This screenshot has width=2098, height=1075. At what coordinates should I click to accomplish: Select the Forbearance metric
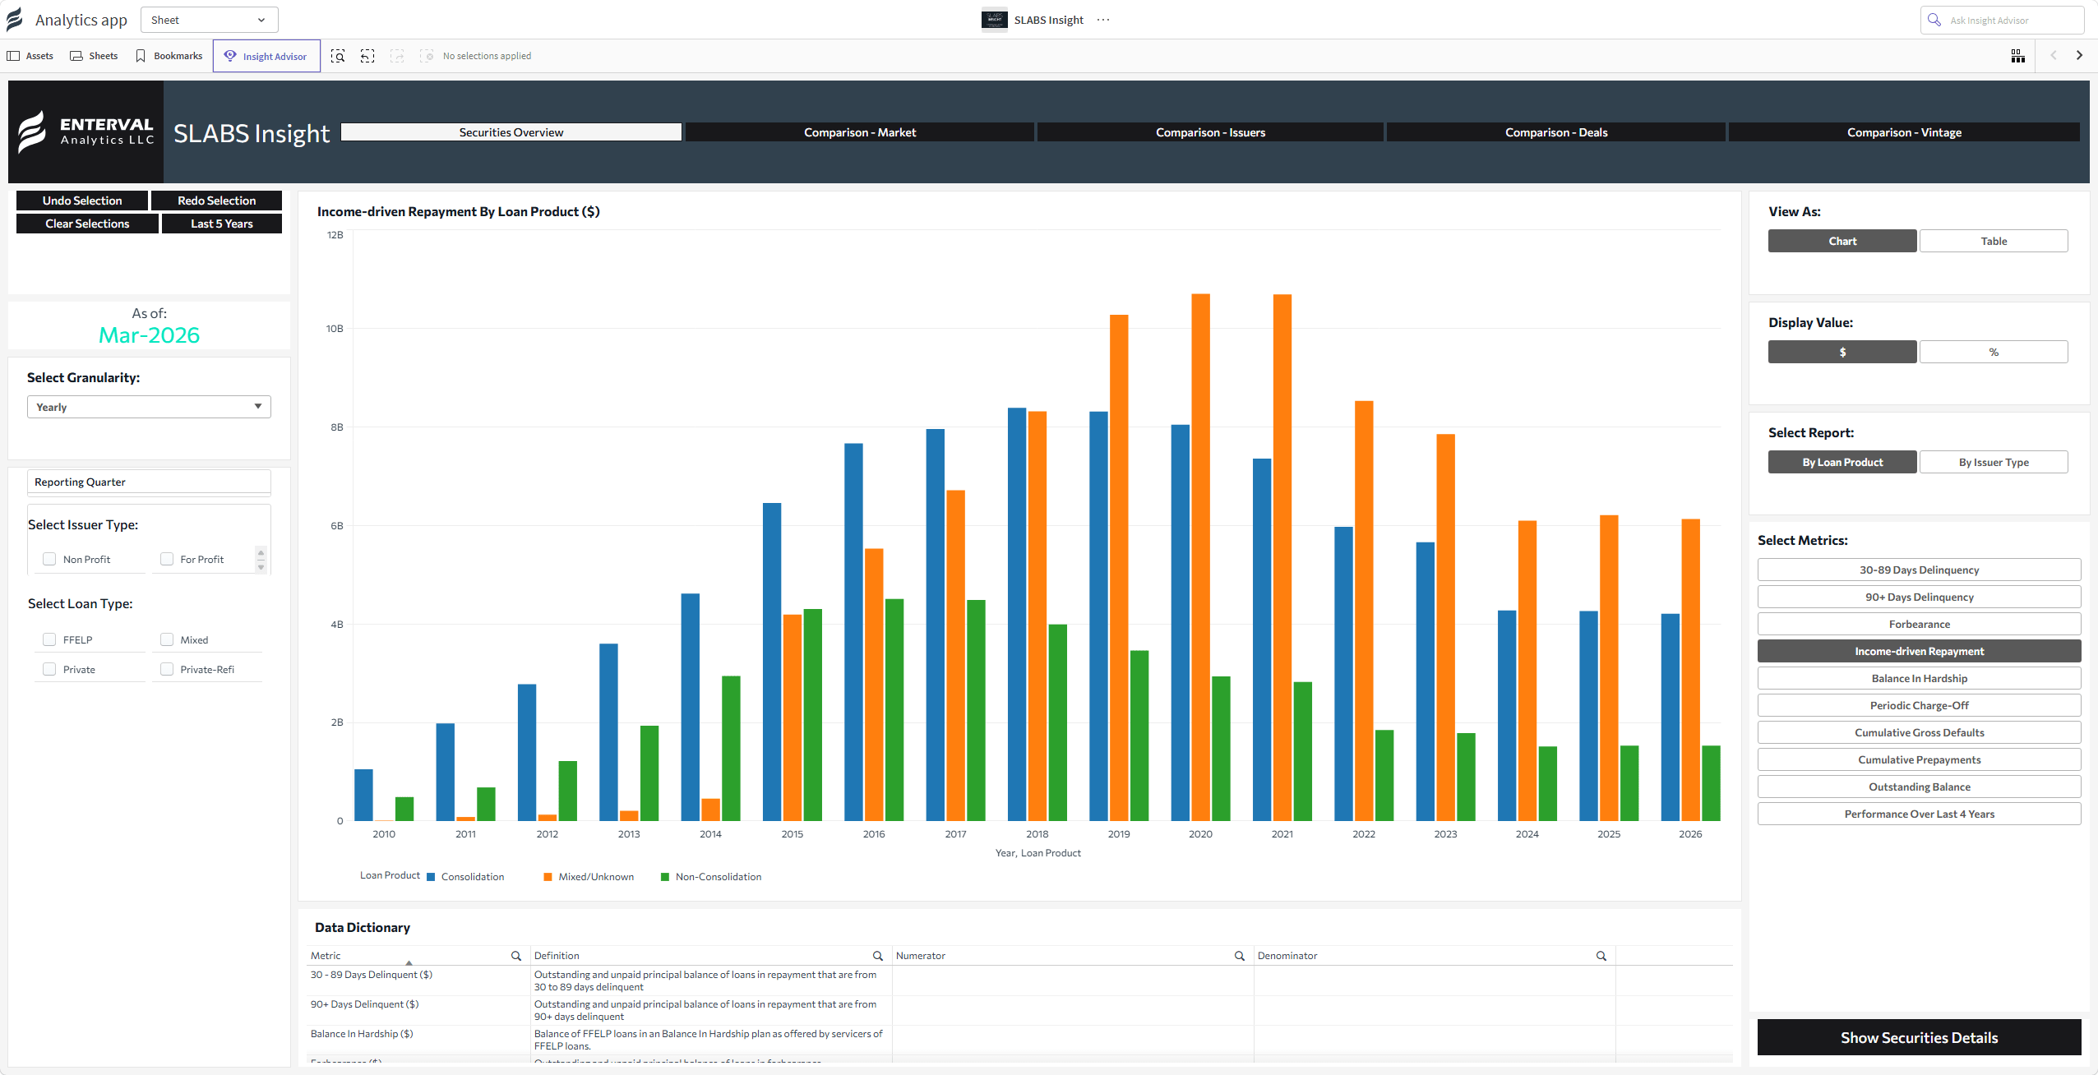(x=1920, y=624)
